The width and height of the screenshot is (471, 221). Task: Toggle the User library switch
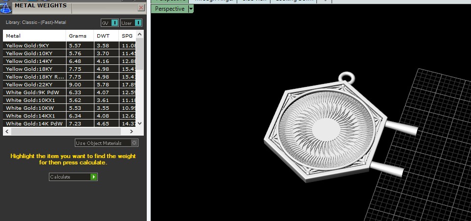coord(131,23)
